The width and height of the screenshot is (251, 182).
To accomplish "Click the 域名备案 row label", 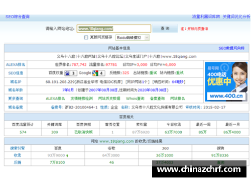I will [16, 107].
